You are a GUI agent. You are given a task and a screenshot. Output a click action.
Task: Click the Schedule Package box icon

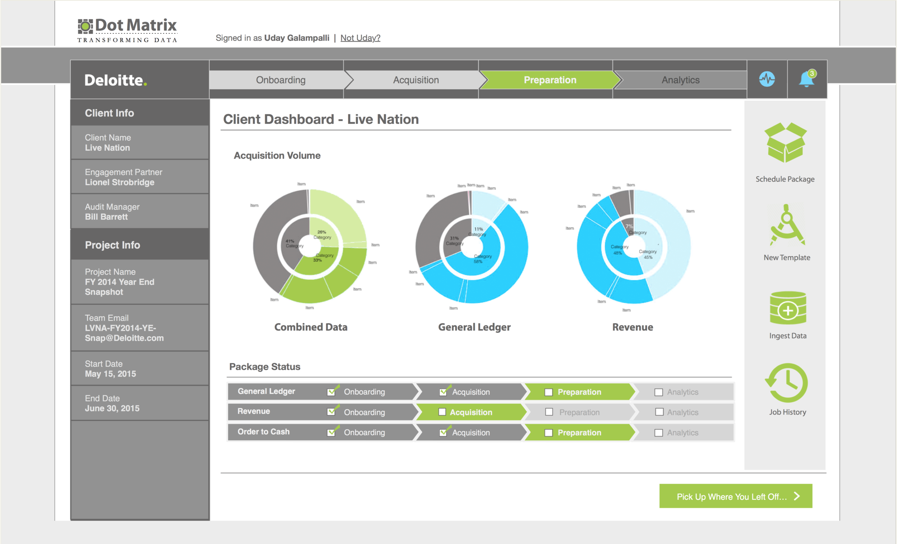click(785, 143)
